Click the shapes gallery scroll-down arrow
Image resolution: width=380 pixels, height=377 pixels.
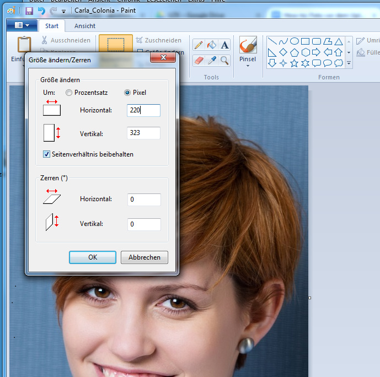tap(349, 52)
